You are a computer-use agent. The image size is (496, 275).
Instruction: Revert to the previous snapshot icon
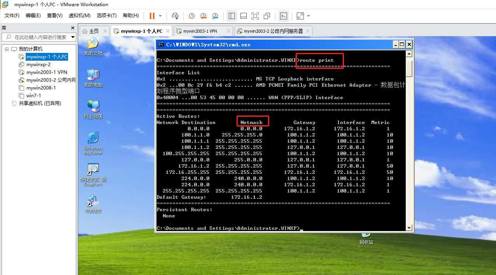coord(203,16)
